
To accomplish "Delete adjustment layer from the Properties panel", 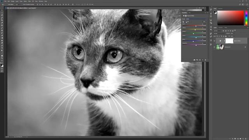I will (205, 60).
